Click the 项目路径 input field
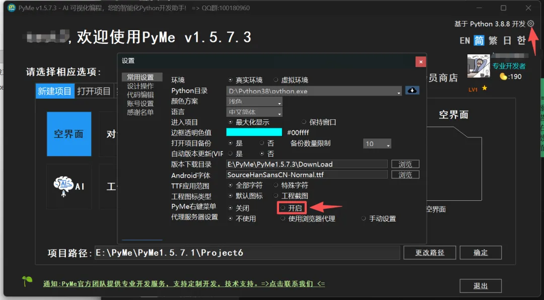 [x=247, y=253]
